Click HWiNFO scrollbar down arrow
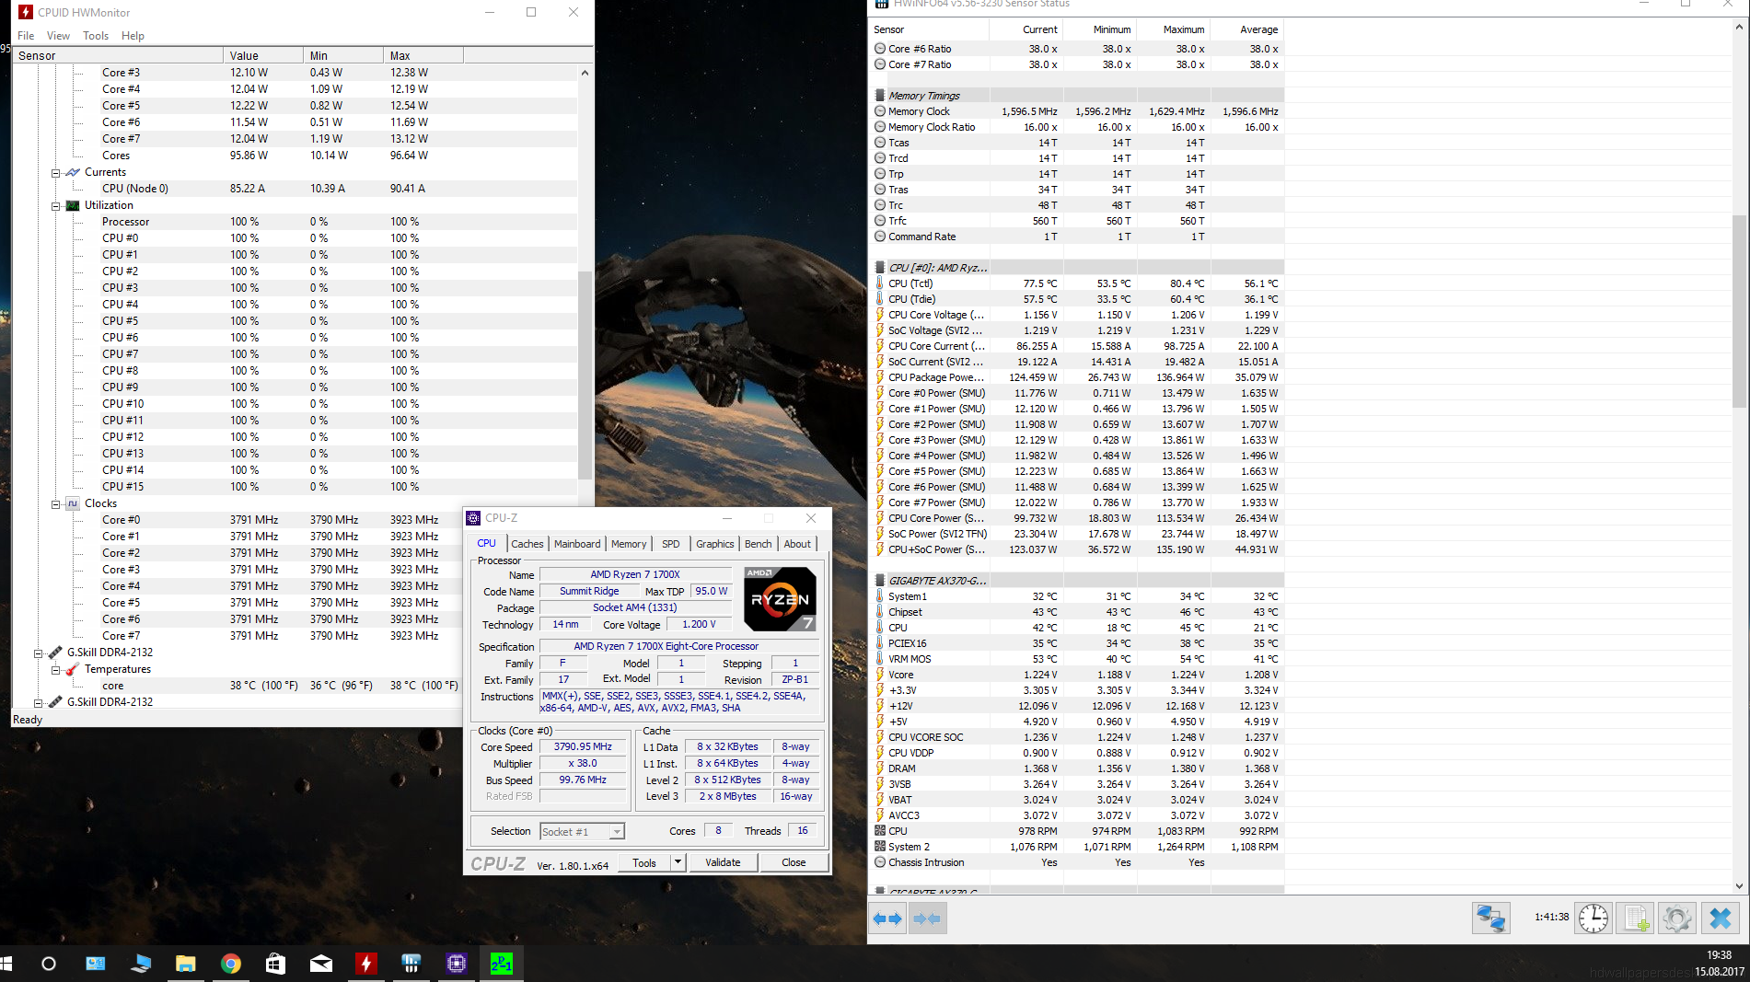1750x982 pixels. pos(1739,886)
